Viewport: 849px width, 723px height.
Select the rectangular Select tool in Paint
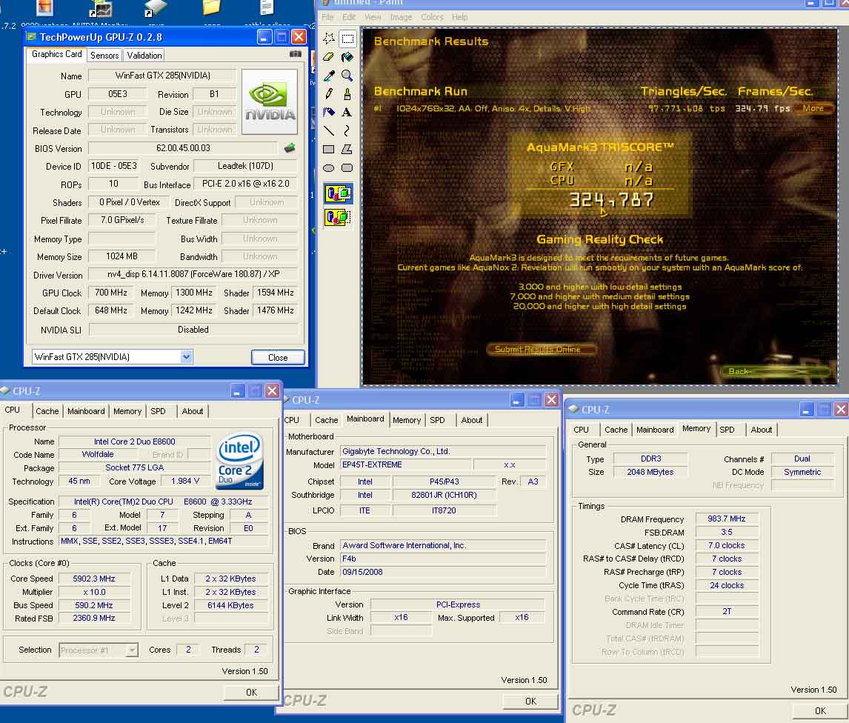click(347, 39)
